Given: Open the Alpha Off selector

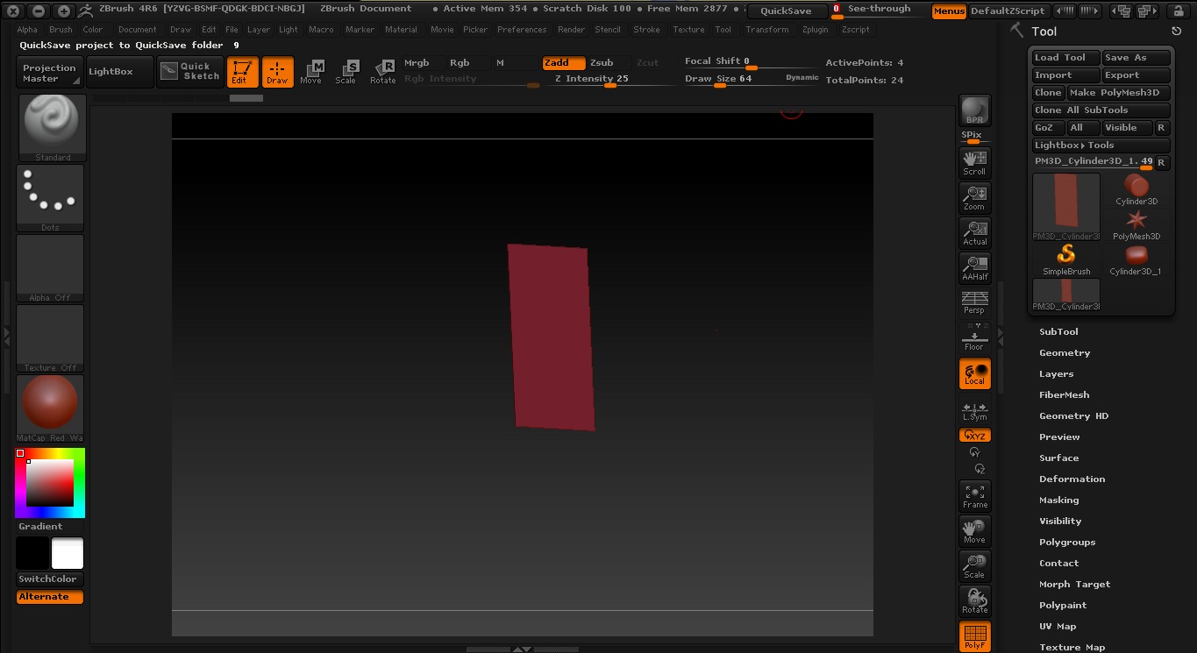Looking at the screenshot, I should (x=50, y=268).
